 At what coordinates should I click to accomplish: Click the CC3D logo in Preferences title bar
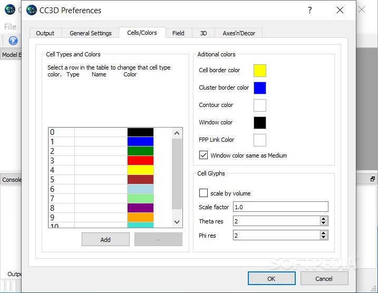[32, 10]
